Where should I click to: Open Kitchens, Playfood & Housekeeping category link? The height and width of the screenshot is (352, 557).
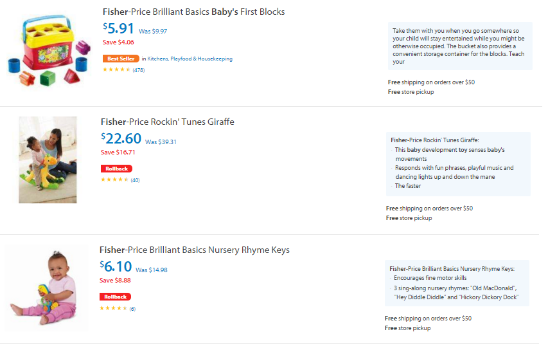pos(190,59)
